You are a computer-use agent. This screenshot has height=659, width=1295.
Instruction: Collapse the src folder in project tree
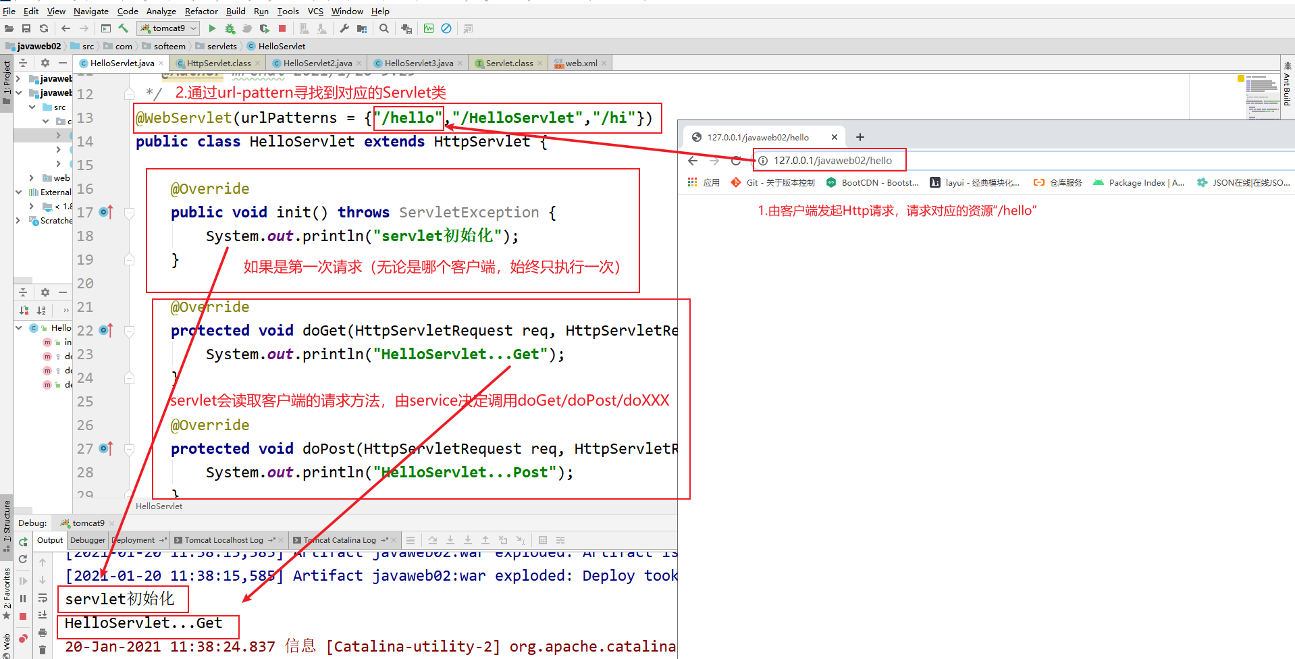click(32, 107)
